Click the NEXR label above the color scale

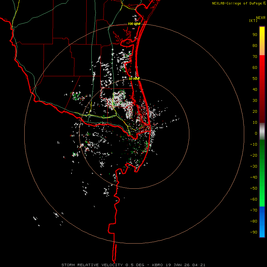click(x=260, y=18)
